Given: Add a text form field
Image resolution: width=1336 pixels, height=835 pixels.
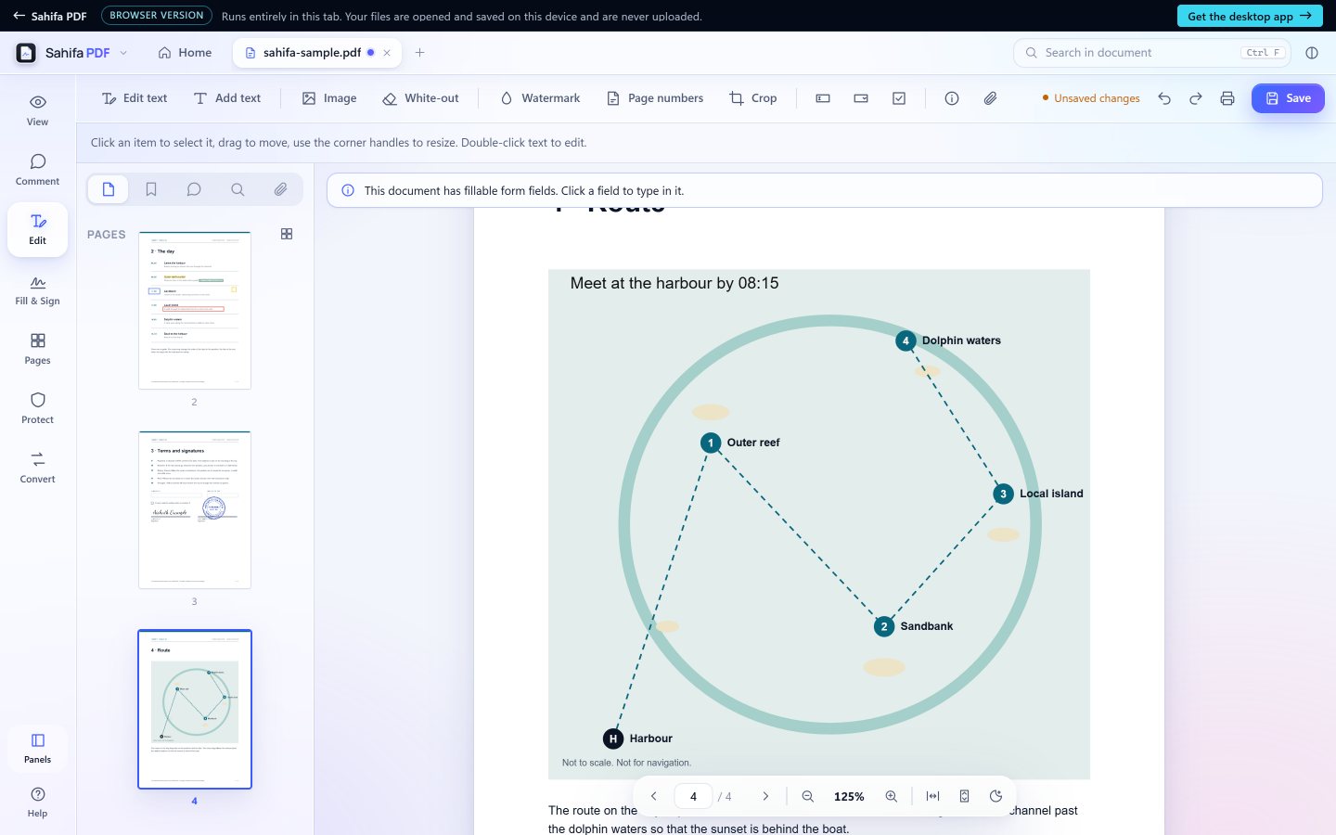Looking at the screenshot, I should click(x=823, y=98).
